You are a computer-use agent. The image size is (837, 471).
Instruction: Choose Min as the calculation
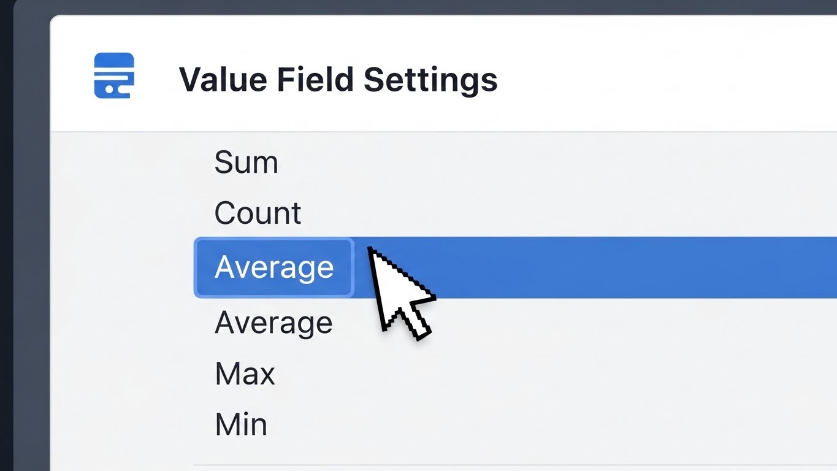(241, 424)
